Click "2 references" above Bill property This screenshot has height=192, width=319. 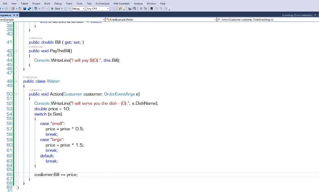coord(36,38)
